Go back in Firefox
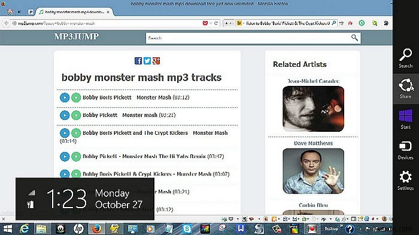Image resolution: width=419 pixels, height=235 pixels. 6,23
